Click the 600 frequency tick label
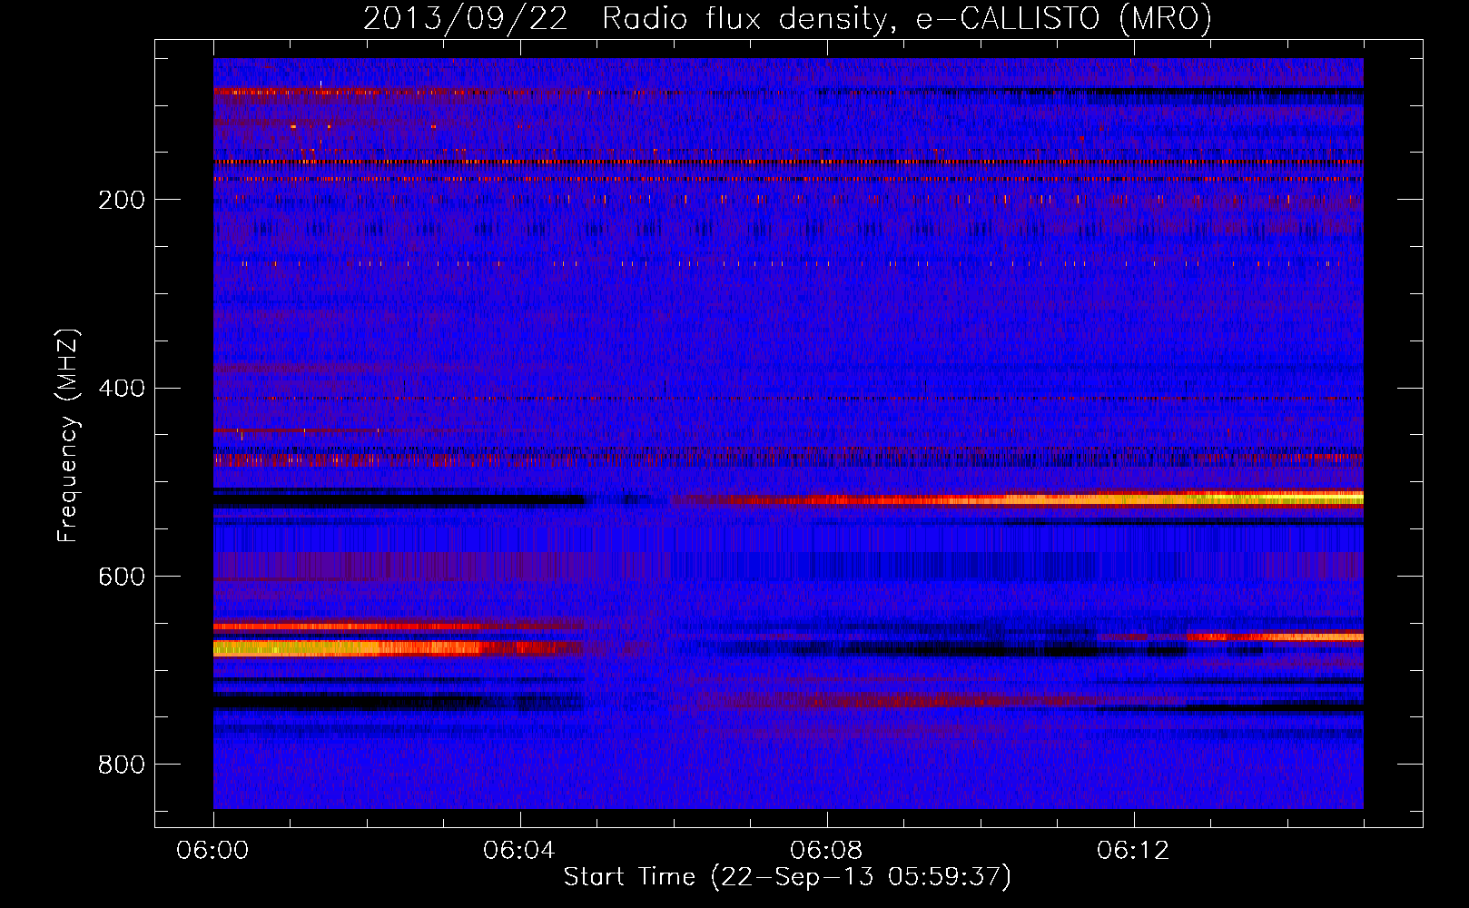 point(122,577)
